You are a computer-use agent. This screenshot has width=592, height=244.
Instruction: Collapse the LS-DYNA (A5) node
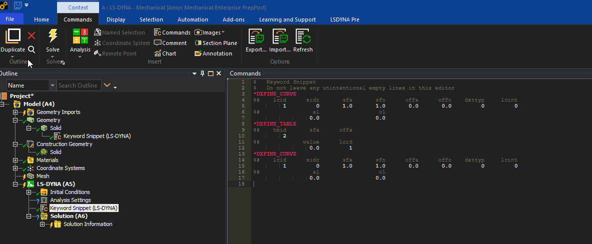tap(16, 184)
